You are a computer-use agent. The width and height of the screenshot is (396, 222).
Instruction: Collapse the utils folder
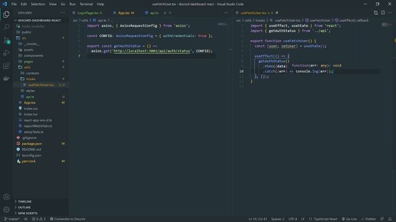27,67
